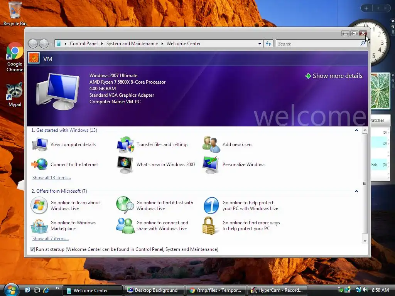Click Control Panel breadcrumb

[84, 44]
